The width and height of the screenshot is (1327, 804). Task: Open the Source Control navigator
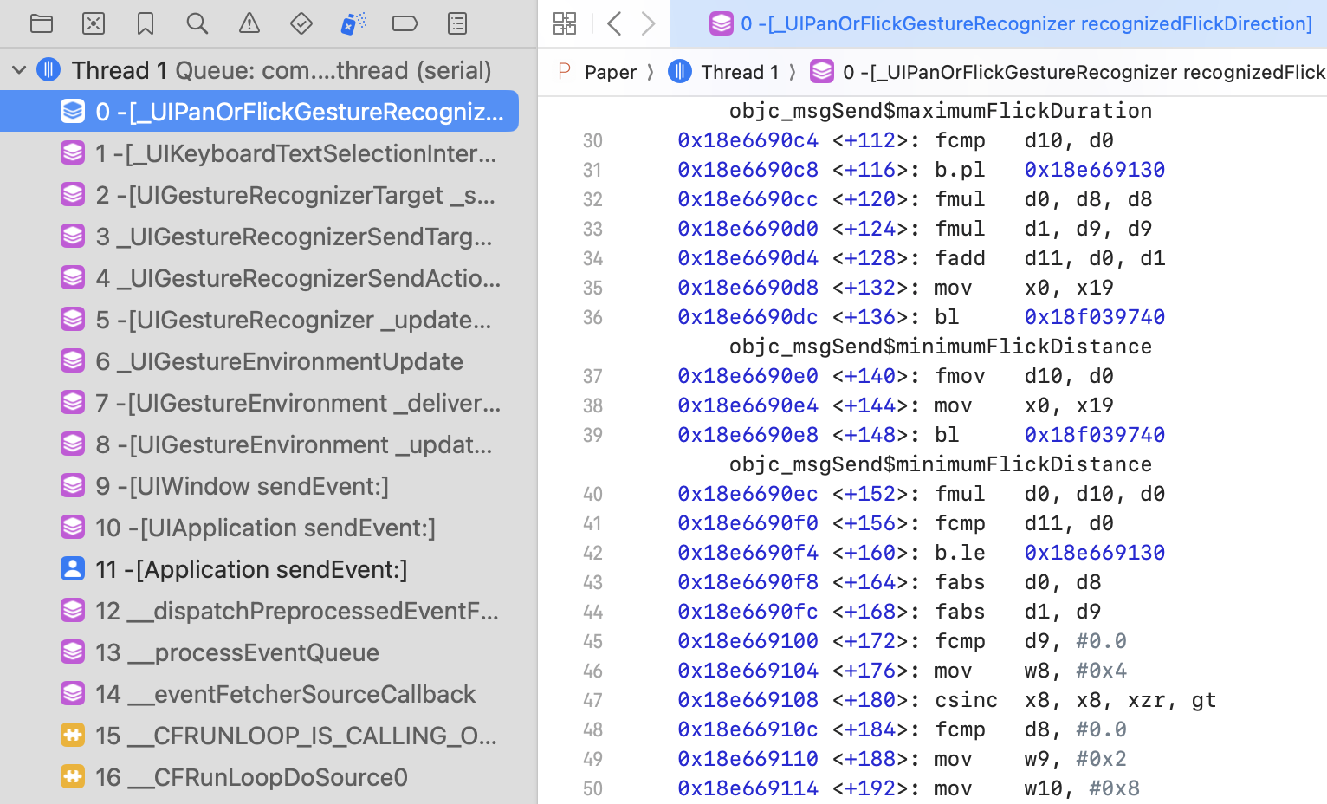click(x=94, y=23)
